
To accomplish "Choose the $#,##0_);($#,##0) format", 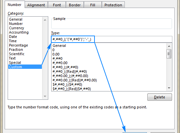I will click(109, 84).
